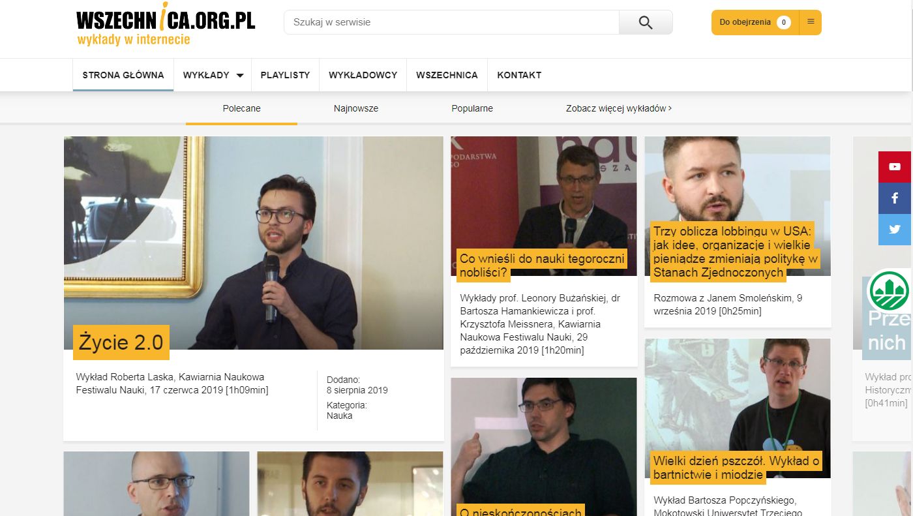Open the YouTube social sidebar icon
The height and width of the screenshot is (516, 913).
(x=895, y=167)
